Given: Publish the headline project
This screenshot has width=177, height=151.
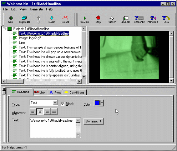Looking at the screenshot, I should coord(112,20).
